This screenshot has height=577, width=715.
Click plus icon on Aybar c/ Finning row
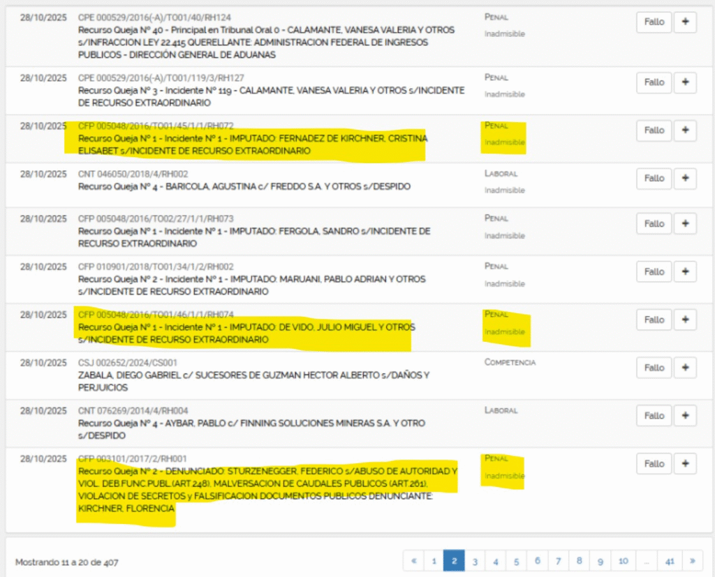coord(684,416)
